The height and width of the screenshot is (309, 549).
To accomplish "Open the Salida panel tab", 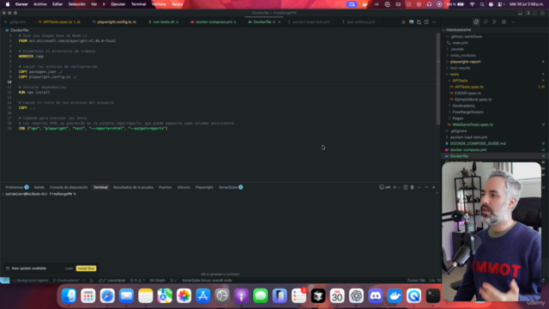I will click(x=39, y=187).
